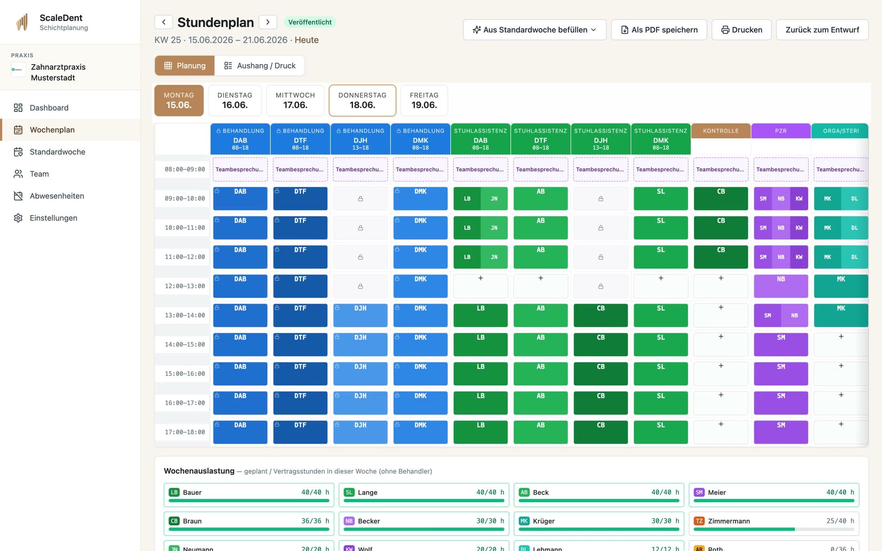Click lock icon in Stuhlassistenz DJH 10:00 slot
Screen dimensions: 882x551
[601, 228]
